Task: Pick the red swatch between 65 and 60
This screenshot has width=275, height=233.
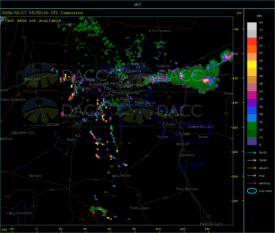Action: (x=252, y=42)
